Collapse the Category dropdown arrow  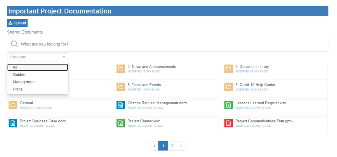pos(64,57)
